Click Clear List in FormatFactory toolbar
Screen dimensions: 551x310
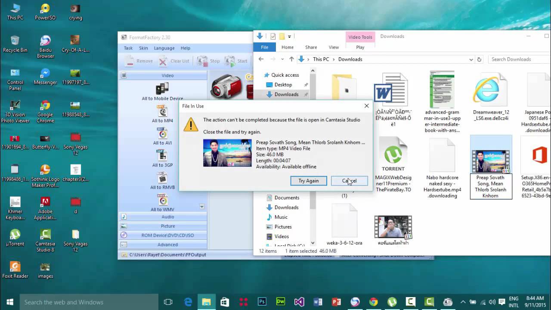(x=174, y=61)
